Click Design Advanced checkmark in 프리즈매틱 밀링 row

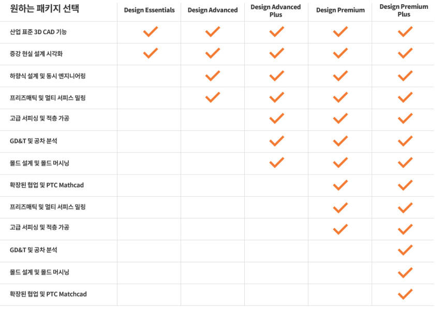(213, 97)
